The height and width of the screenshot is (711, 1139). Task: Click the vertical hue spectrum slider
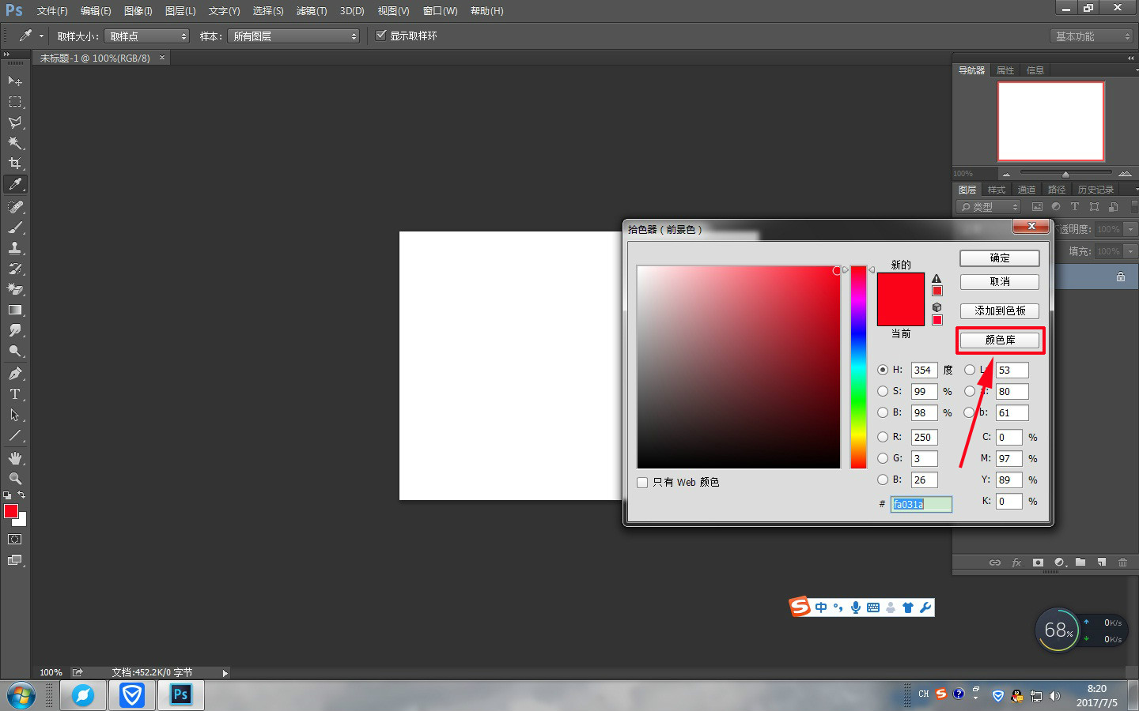858,367
